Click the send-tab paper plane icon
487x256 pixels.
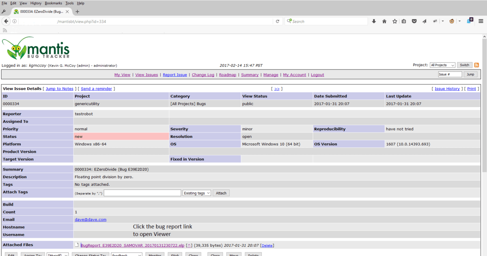click(x=424, y=21)
